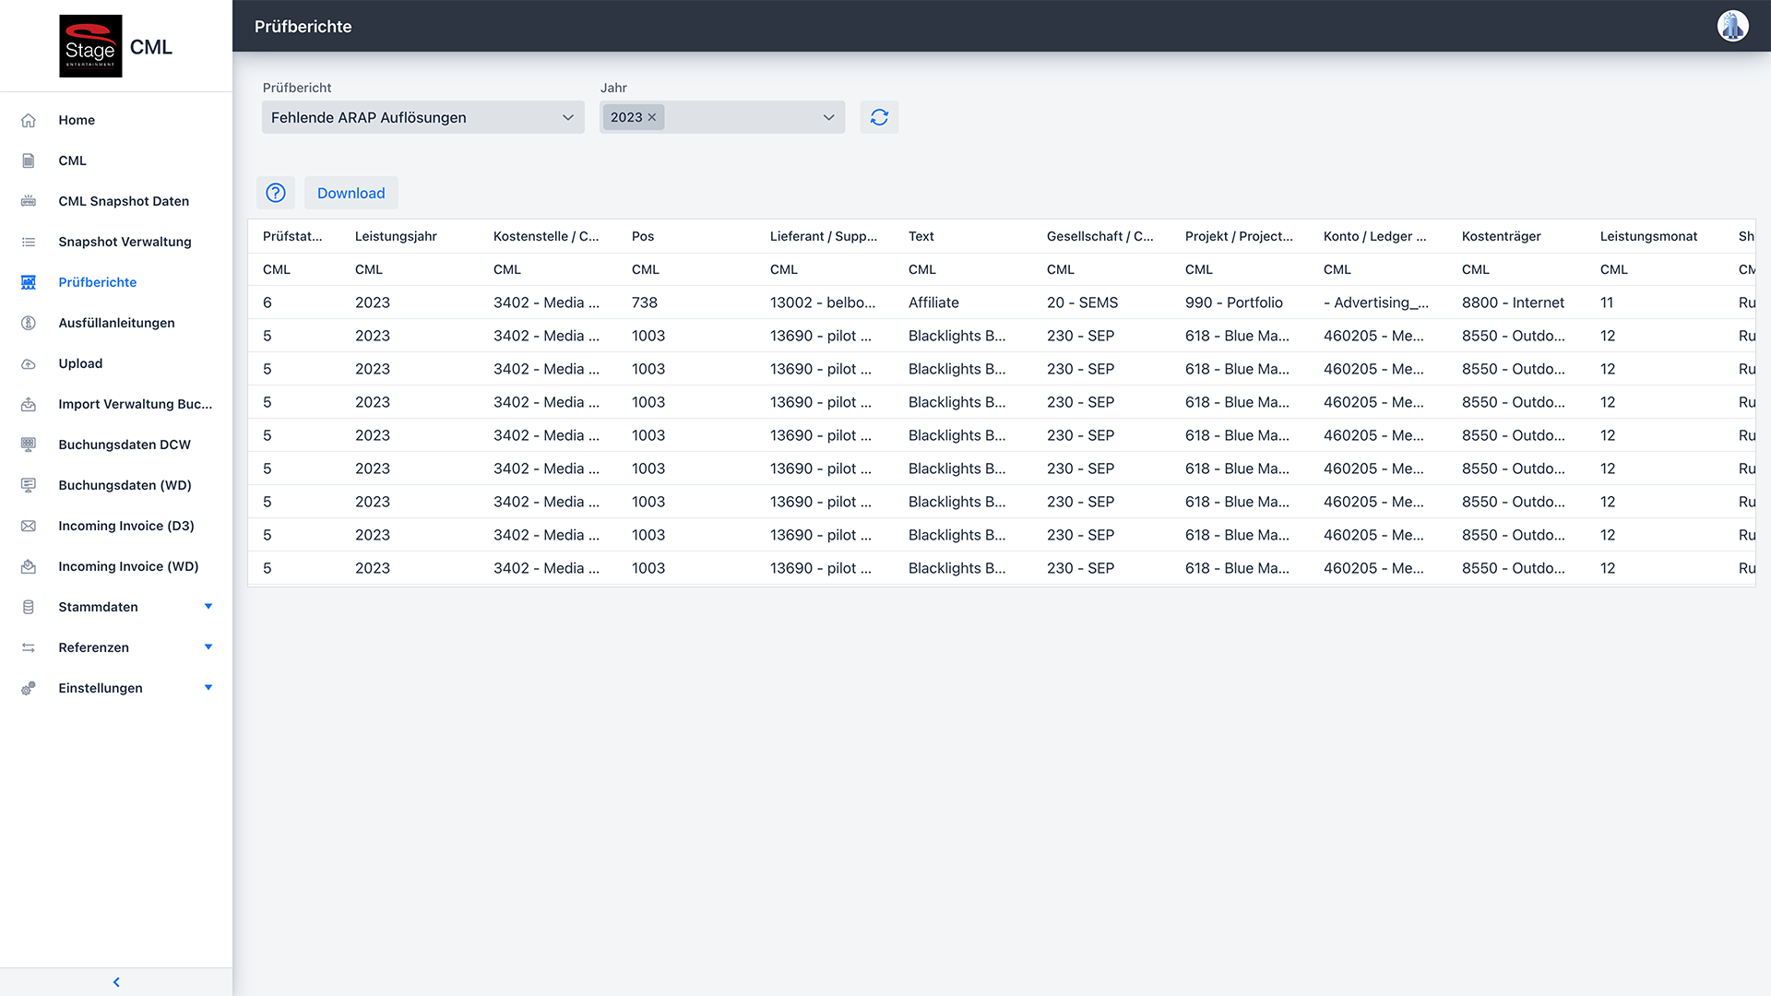
Task: Click the Buchungsdaten DCW icon
Action: point(29,445)
